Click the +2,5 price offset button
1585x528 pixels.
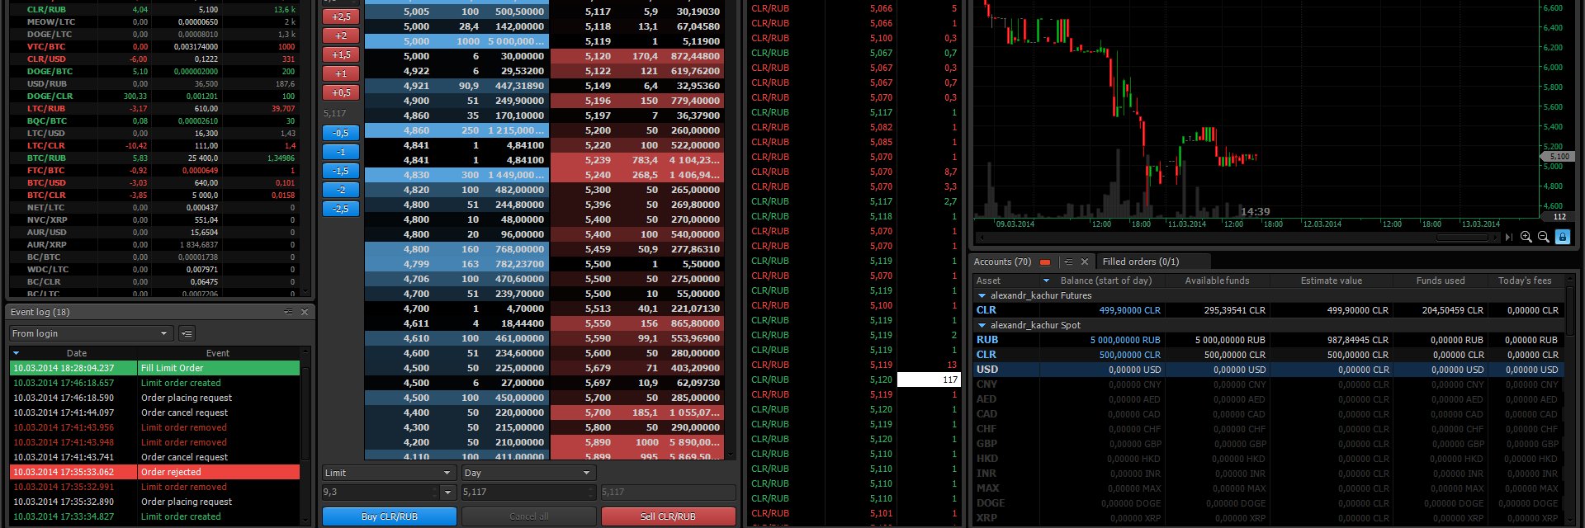pos(341,16)
